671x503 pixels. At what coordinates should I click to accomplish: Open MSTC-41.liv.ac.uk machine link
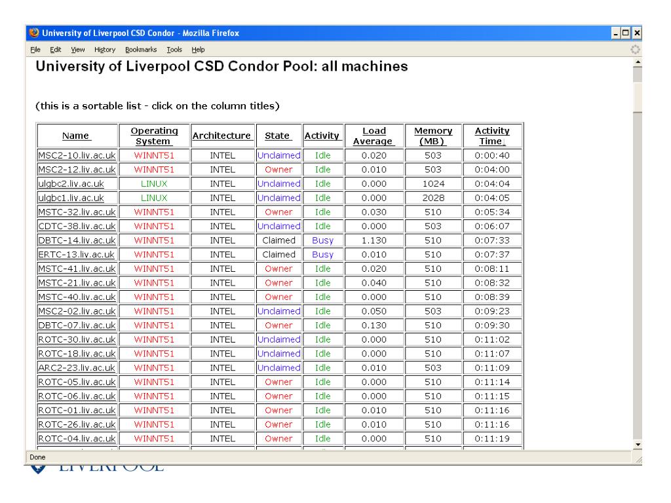[77, 269]
